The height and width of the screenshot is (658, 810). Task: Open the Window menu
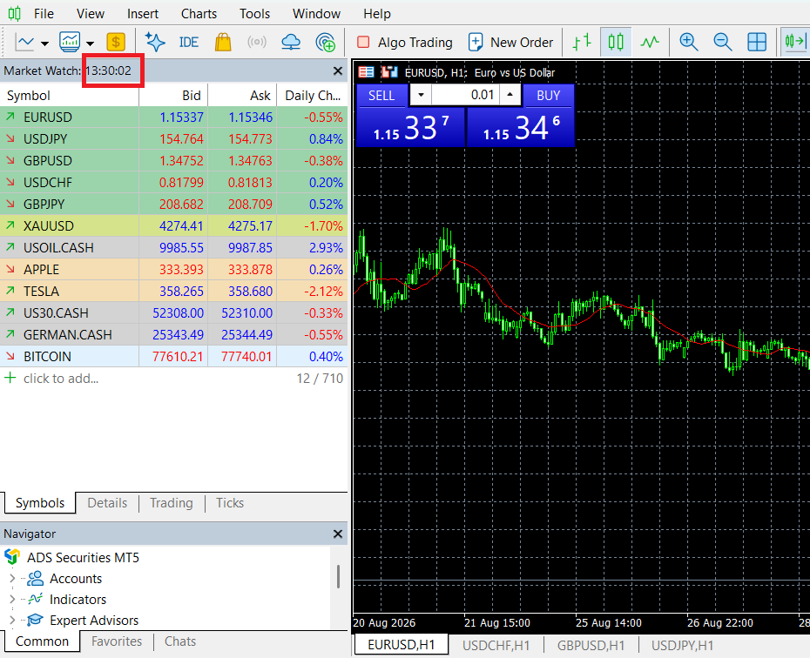point(317,14)
